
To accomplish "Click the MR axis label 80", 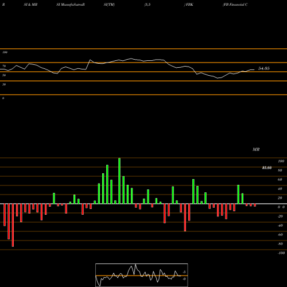I will tap(280, 170).
